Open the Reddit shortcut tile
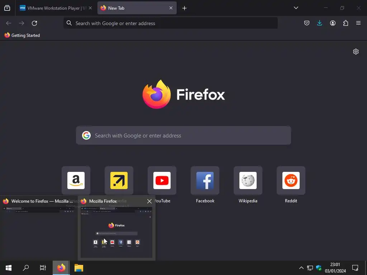 tap(291, 180)
